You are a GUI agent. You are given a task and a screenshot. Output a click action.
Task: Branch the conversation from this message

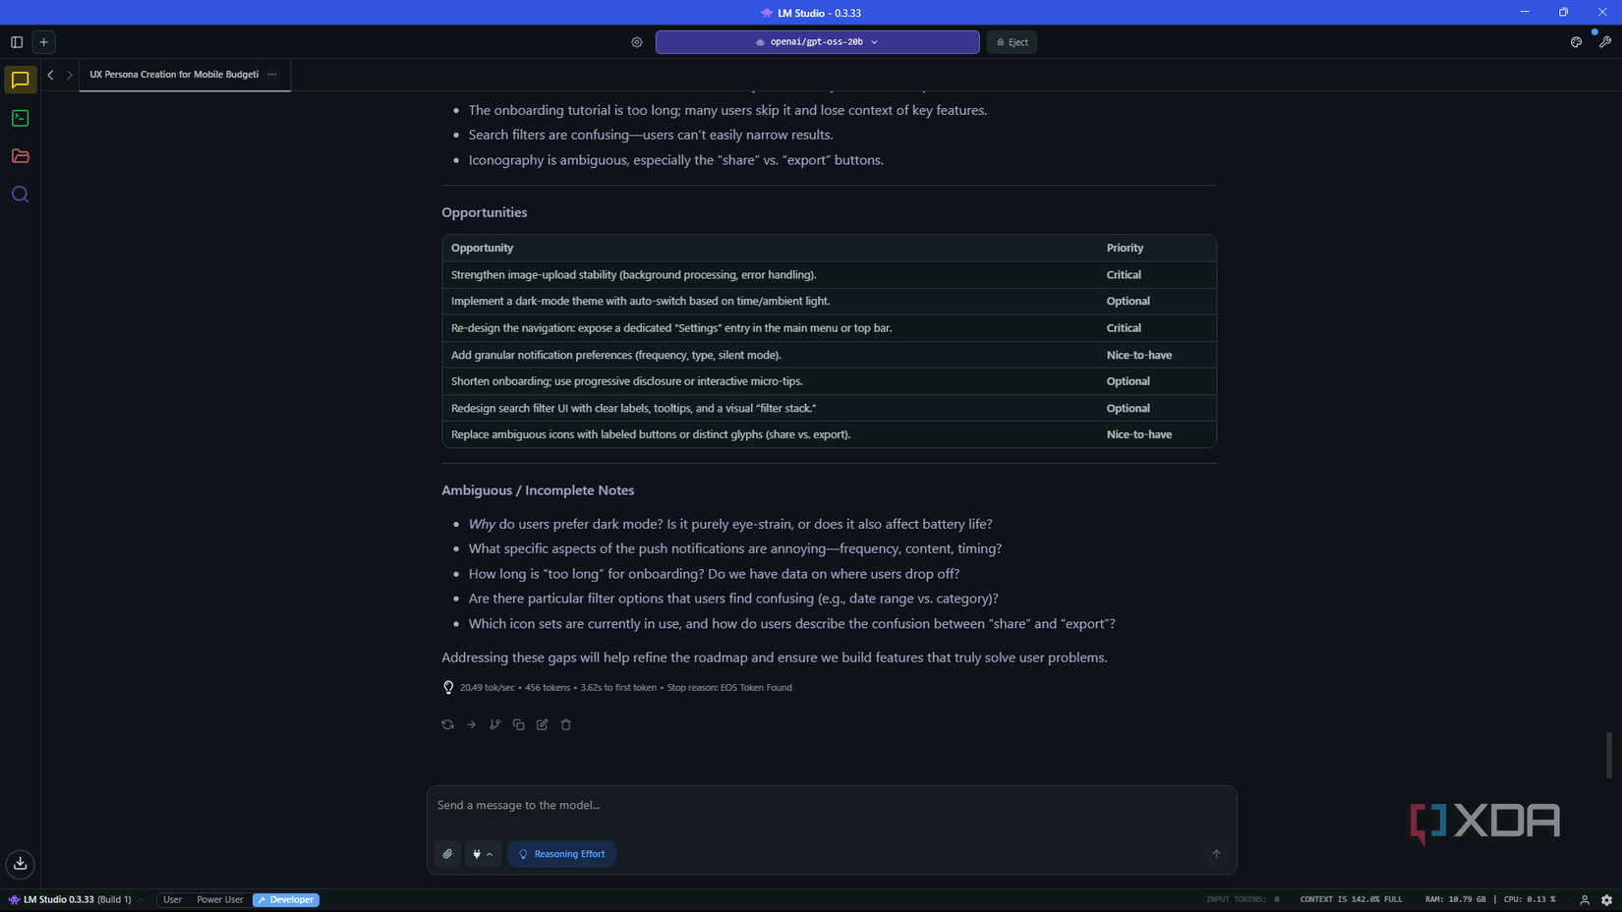pyautogui.click(x=495, y=724)
